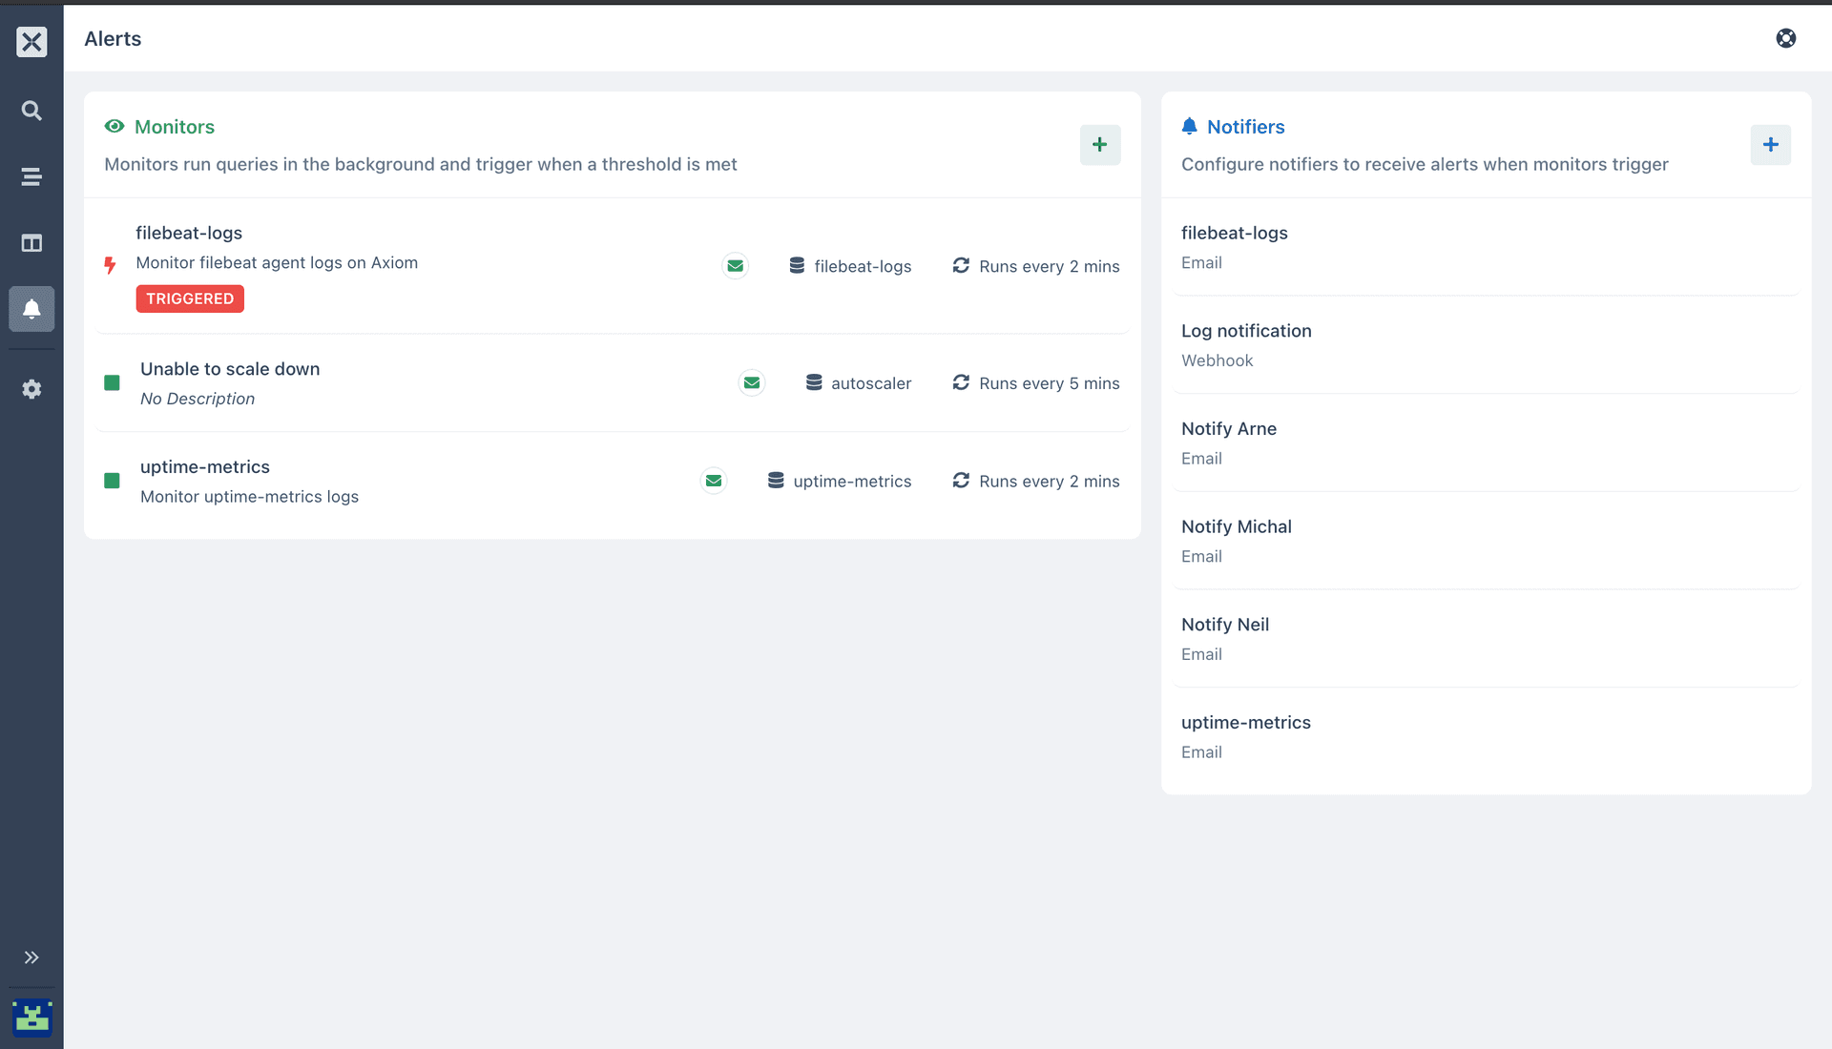Click email notifier icon on filebeat-logs monitor
This screenshot has height=1049, width=1832.
[735, 266]
